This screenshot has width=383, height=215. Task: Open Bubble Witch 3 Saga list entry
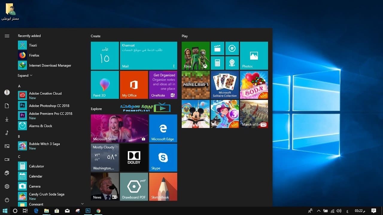(49, 146)
